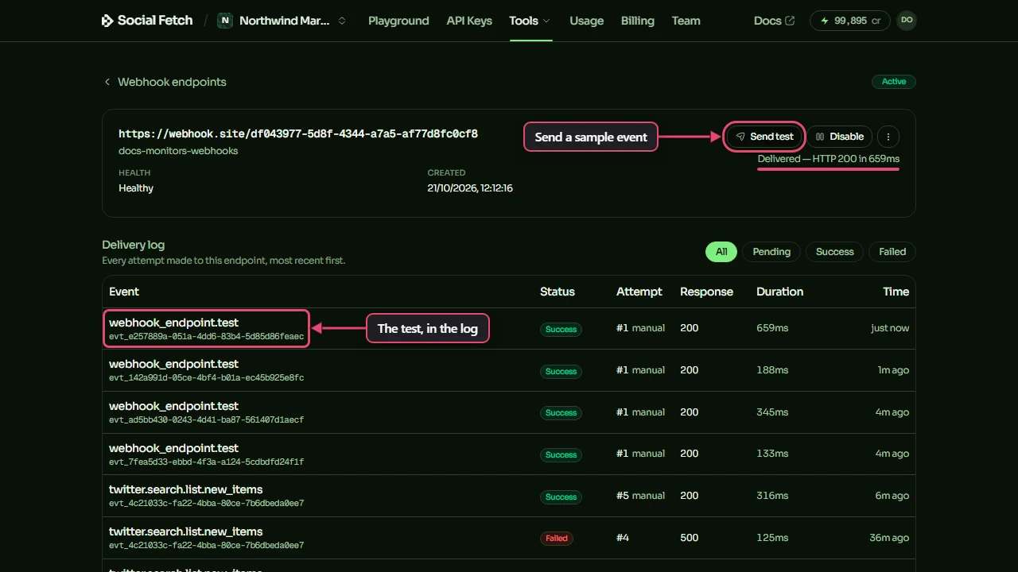
Task: Disable this webhook endpoint
Action: 840,137
